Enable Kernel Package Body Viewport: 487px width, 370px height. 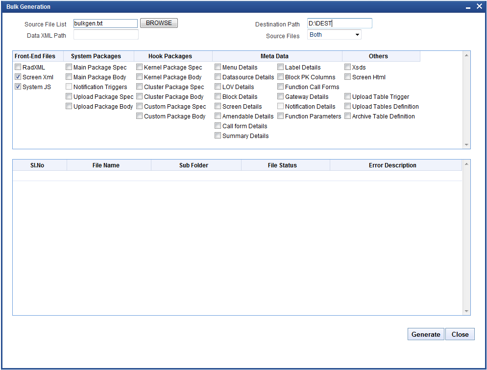(x=140, y=77)
